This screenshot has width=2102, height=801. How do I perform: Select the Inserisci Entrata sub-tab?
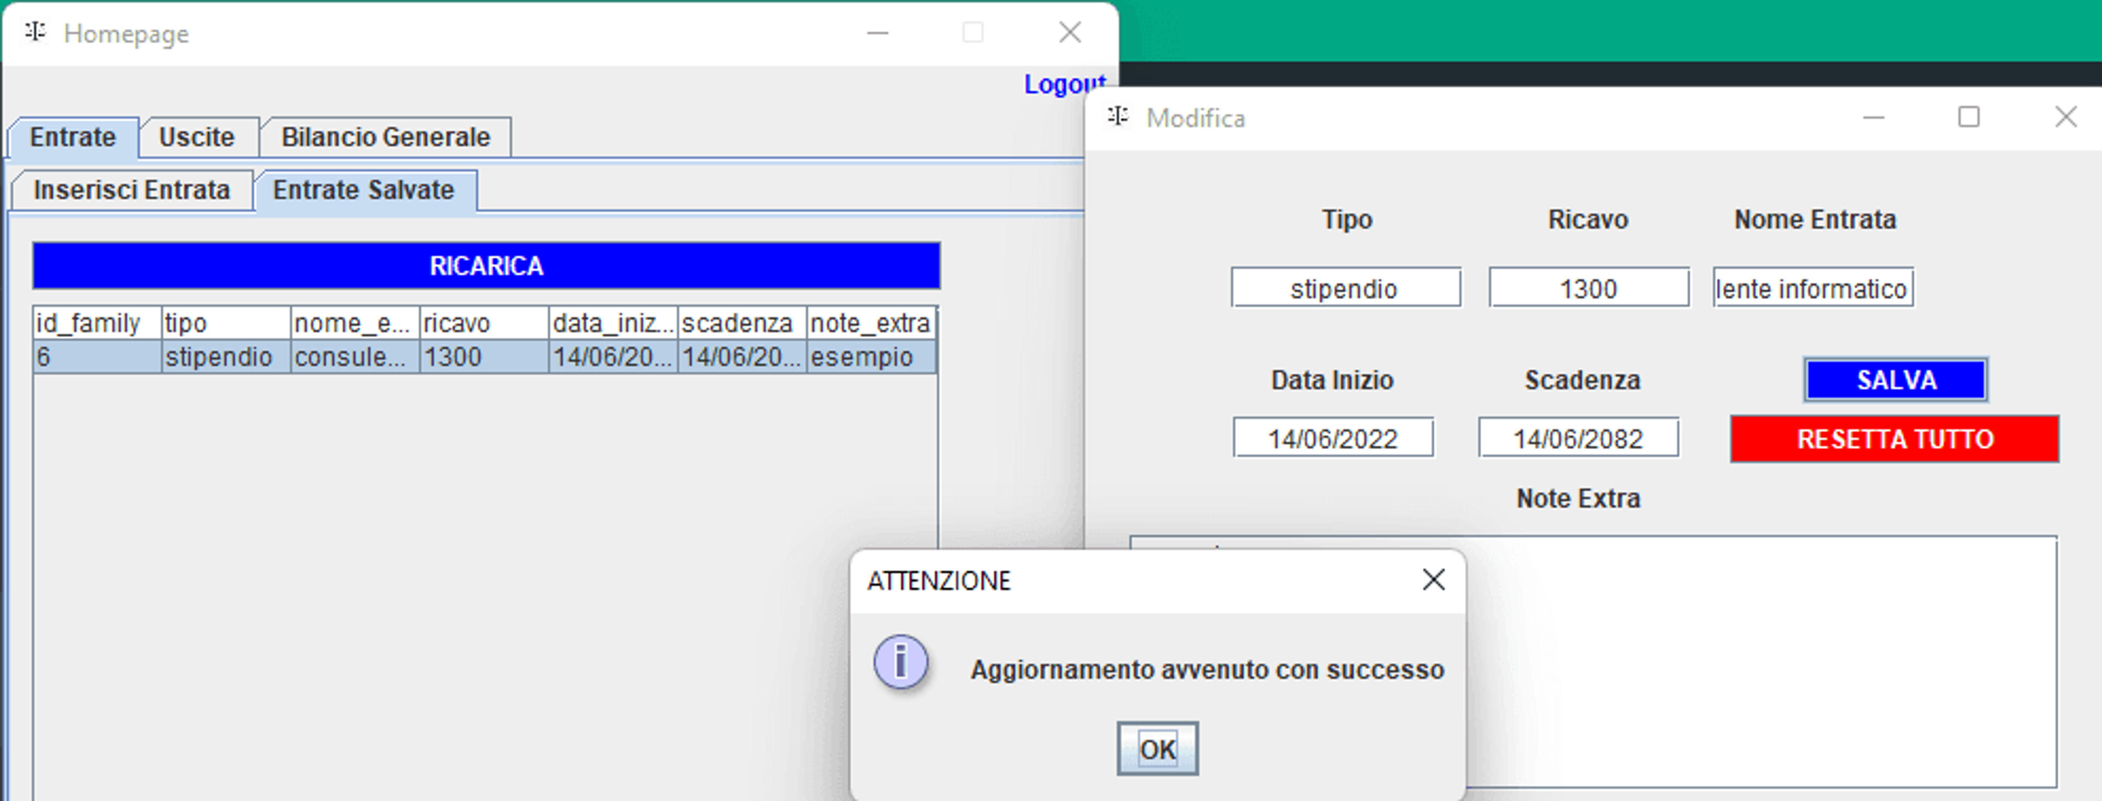tap(131, 190)
